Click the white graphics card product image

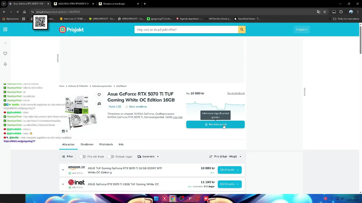(x=81, y=112)
